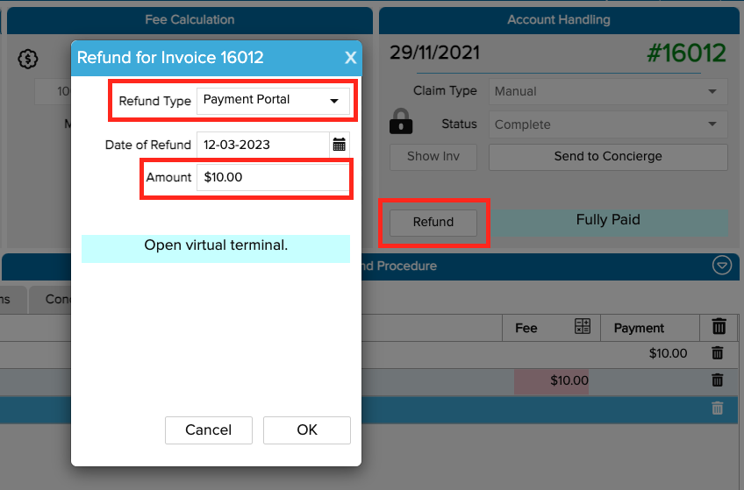Click the Show Inv button
The image size is (744, 490).
[433, 157]
